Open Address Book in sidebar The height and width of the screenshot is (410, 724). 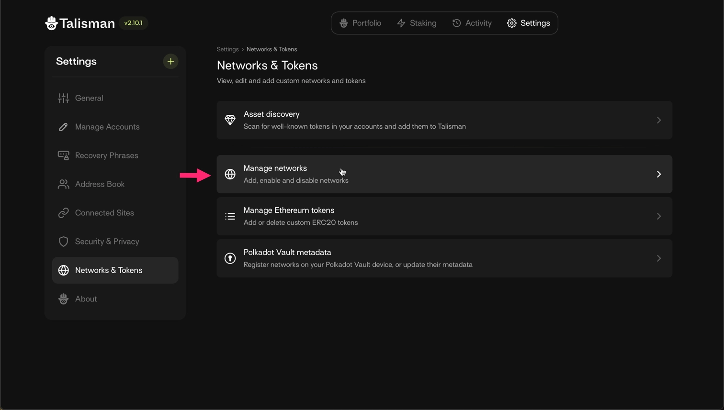pos(115,184)
